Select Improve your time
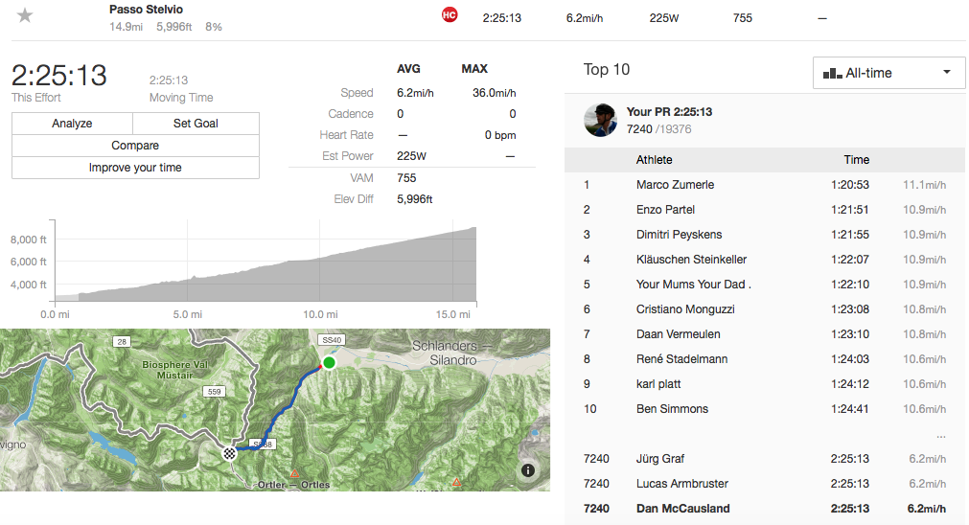Image resolution: width=969 pixels, height=525 pixels. click(x=135, y=168)
